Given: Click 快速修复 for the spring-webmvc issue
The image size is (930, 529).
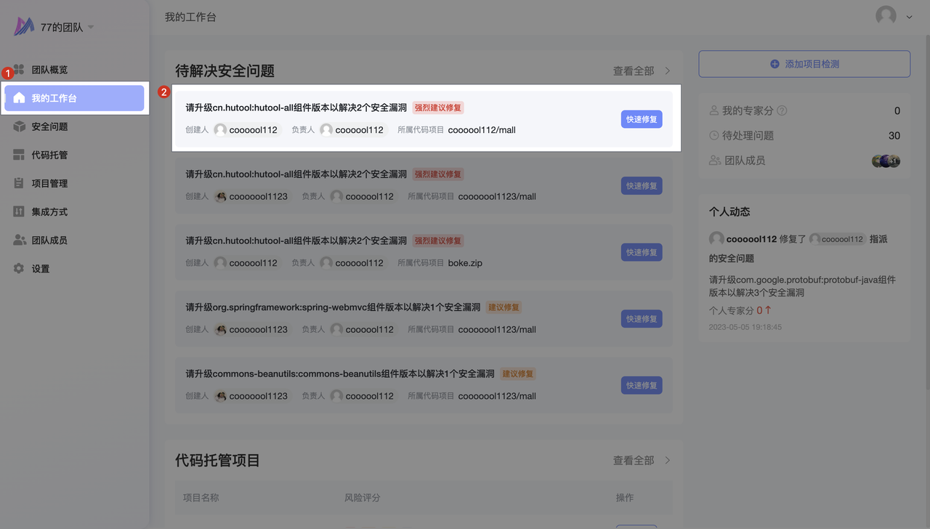Looking at the screenshot, I should click(x=641, y=319).
